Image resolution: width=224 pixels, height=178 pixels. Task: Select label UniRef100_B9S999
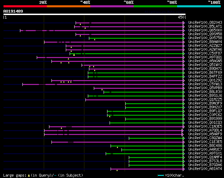click(x=205, y=119)
